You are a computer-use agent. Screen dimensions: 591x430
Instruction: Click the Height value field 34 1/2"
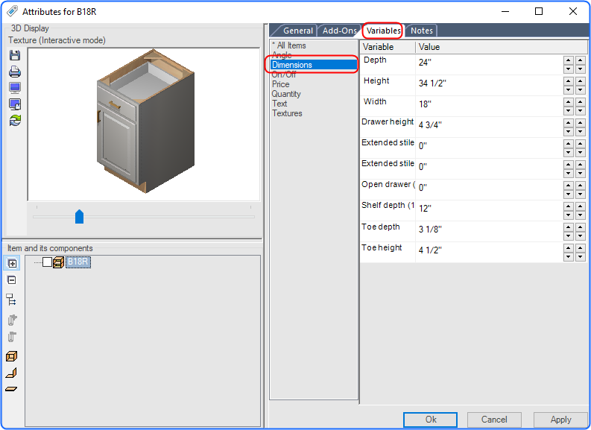(x=490, y=83)
